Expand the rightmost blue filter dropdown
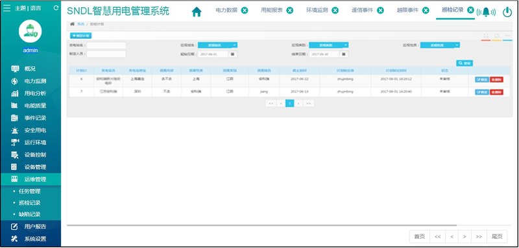Viewport: 519px width, 248px height. [x=440, y=45]
